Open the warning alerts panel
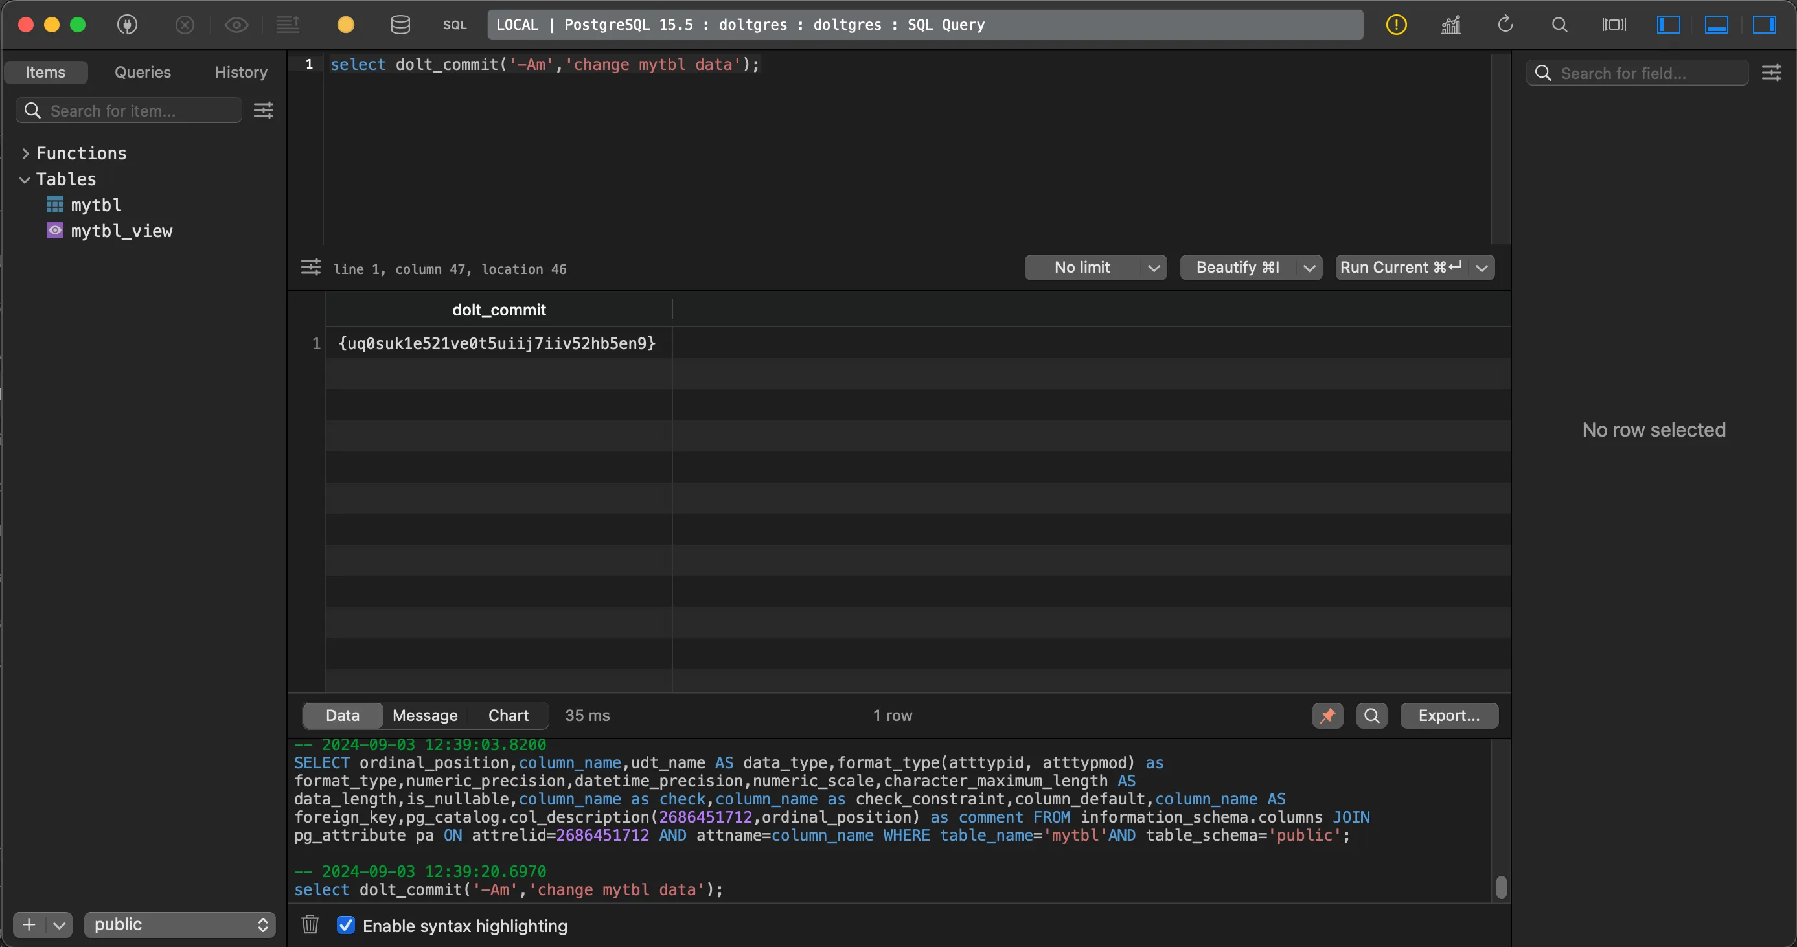 [1397, 25]
